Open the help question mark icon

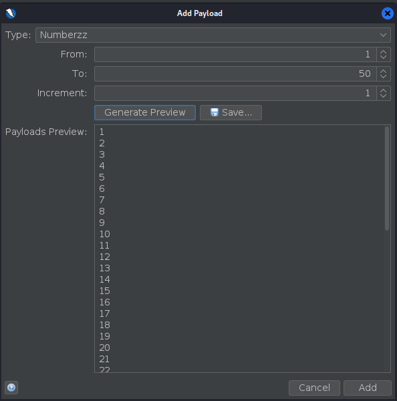11,388
